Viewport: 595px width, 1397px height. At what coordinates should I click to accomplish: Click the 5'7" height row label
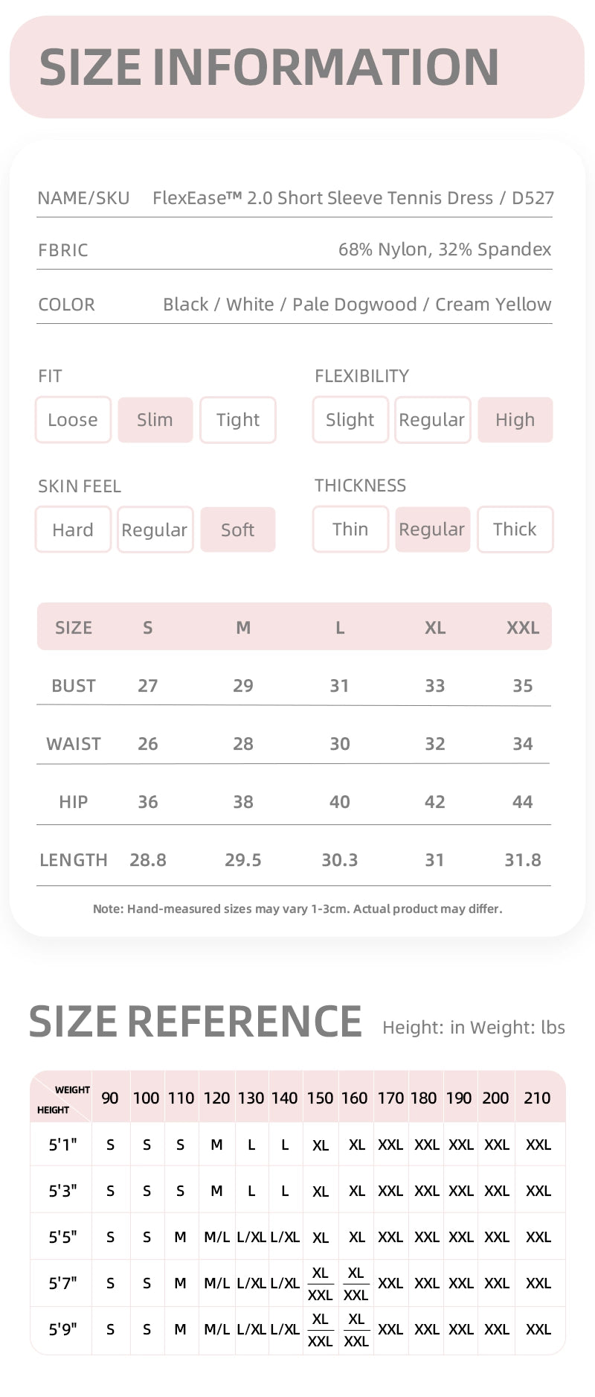coord(62,1283)
